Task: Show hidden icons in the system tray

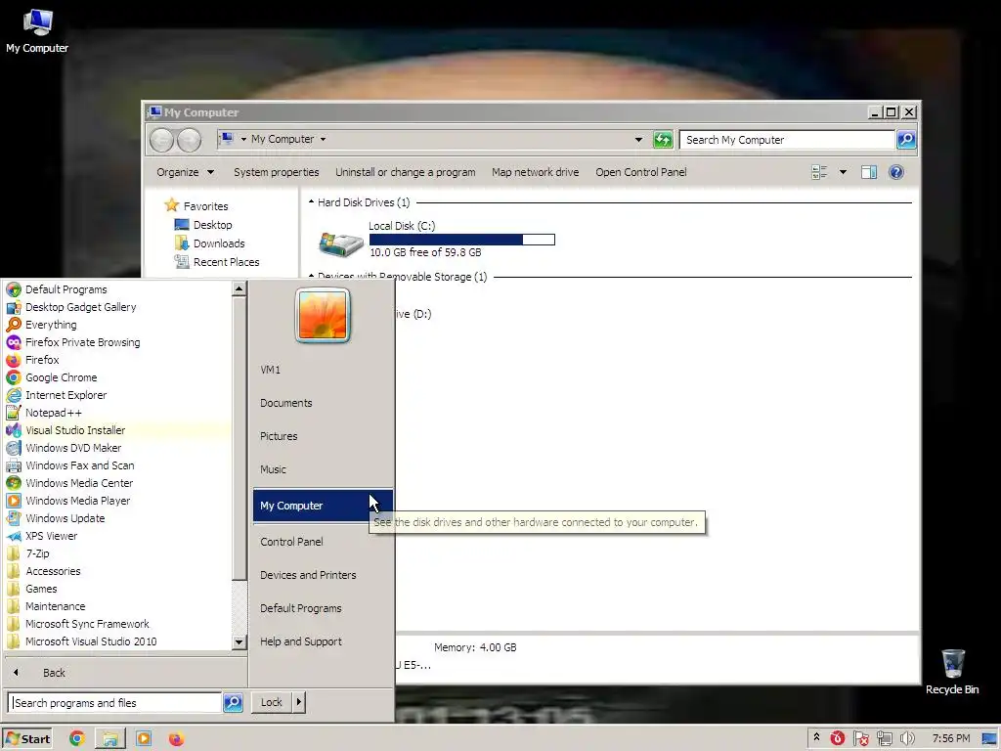Action: coord(816,738)
